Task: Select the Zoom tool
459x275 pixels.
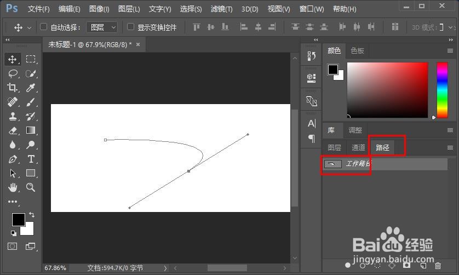Action: point(31,187)
